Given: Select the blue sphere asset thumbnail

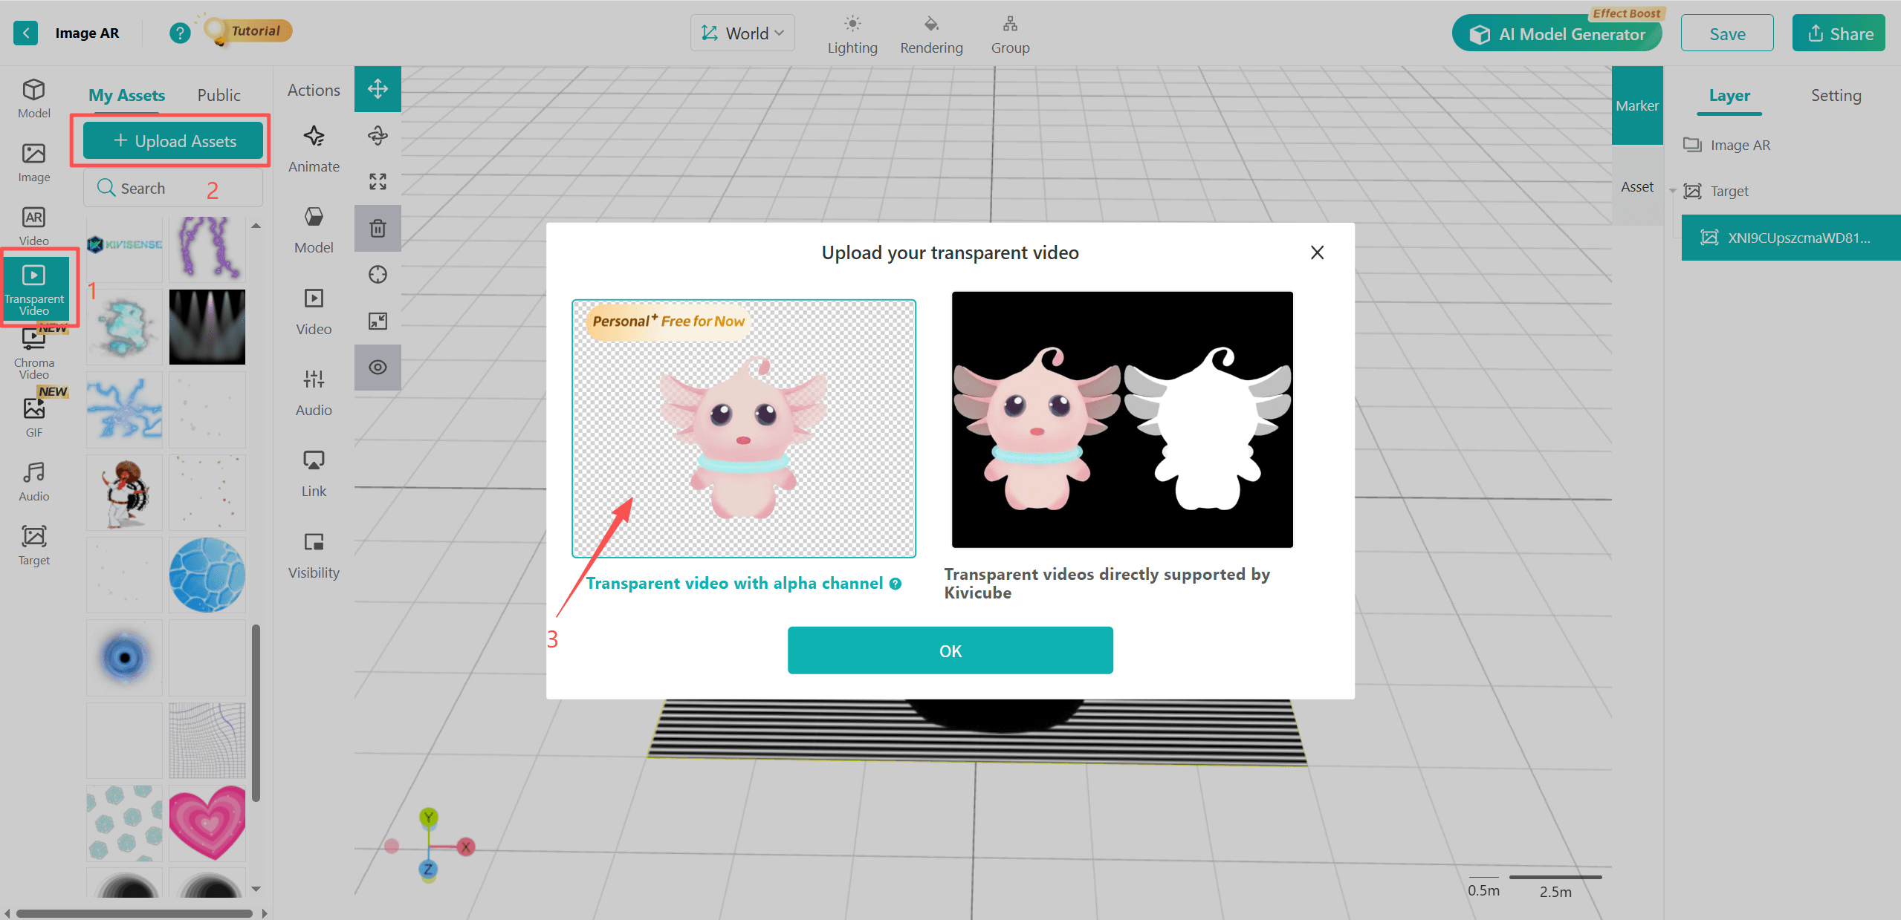Looking at the screenshot, I should [207, 575].
